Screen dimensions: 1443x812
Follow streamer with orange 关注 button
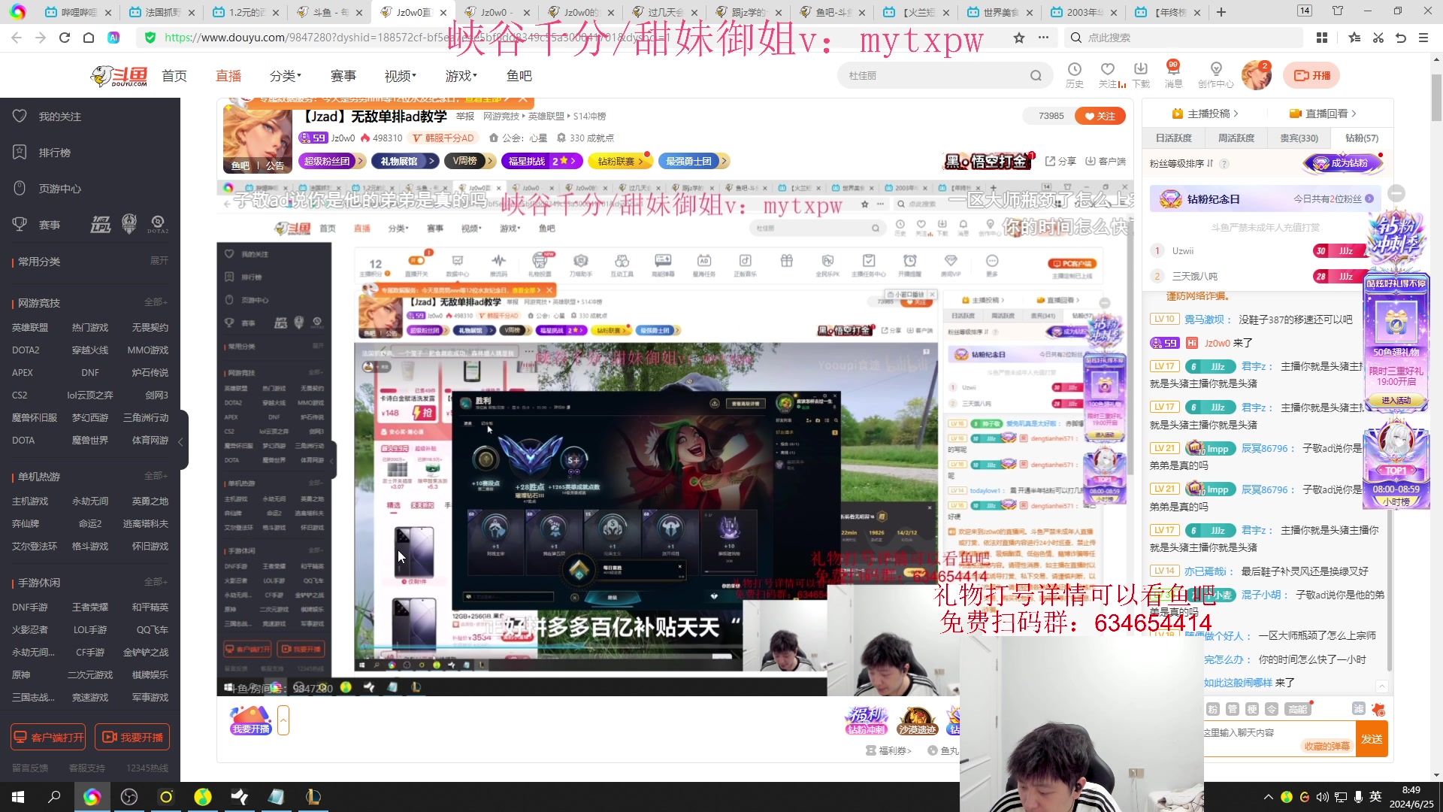pos(1100,116)
